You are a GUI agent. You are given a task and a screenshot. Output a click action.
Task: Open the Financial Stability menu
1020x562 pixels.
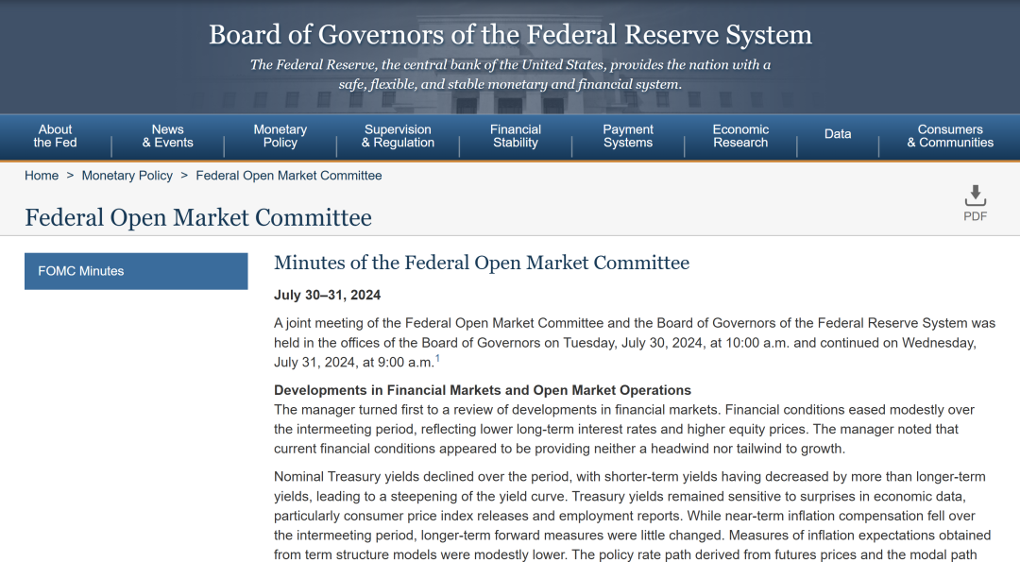click(x=516, y=136)
